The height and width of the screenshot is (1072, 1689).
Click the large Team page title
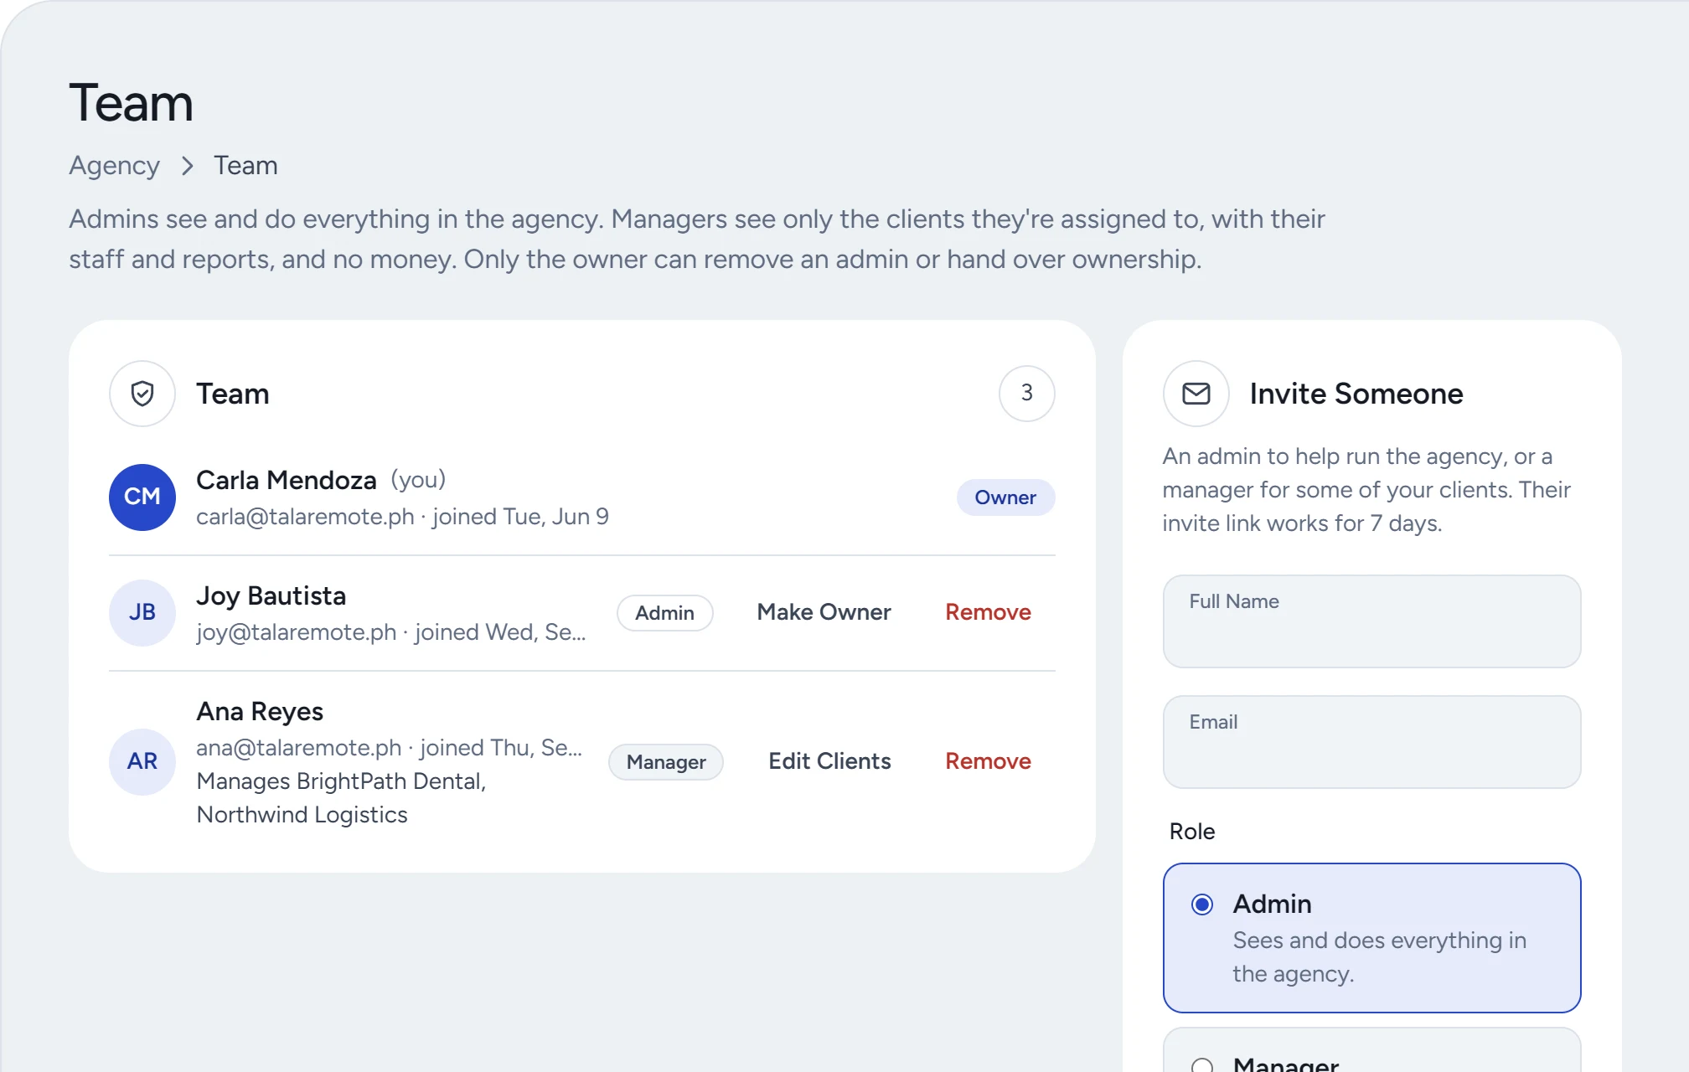tap(132, 103)
